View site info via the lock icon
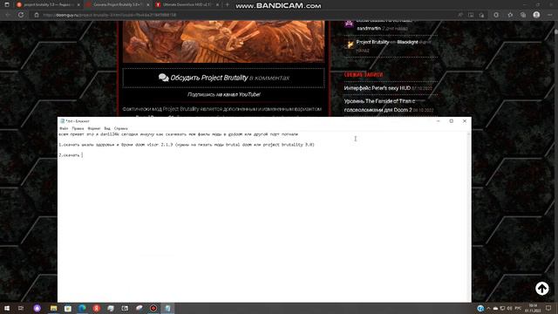Viewport: 558px width, 314px height. click(x=37, y=15)
